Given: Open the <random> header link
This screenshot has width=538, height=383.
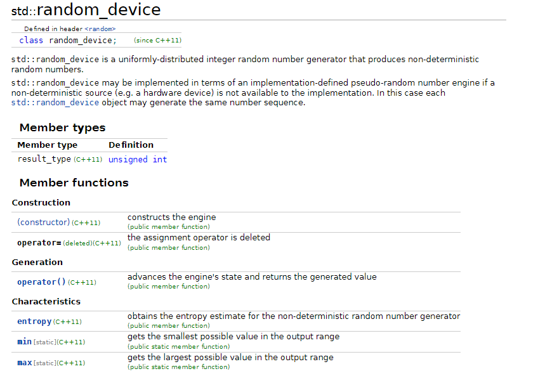Looking at the screenshot, I should click(102, 29).
